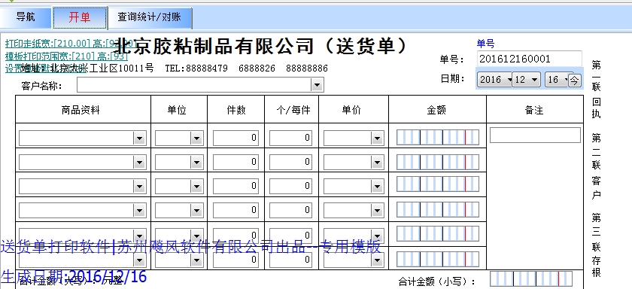Open the month dropdown showing 12
The image size is (632, 289).
(527, 80)
